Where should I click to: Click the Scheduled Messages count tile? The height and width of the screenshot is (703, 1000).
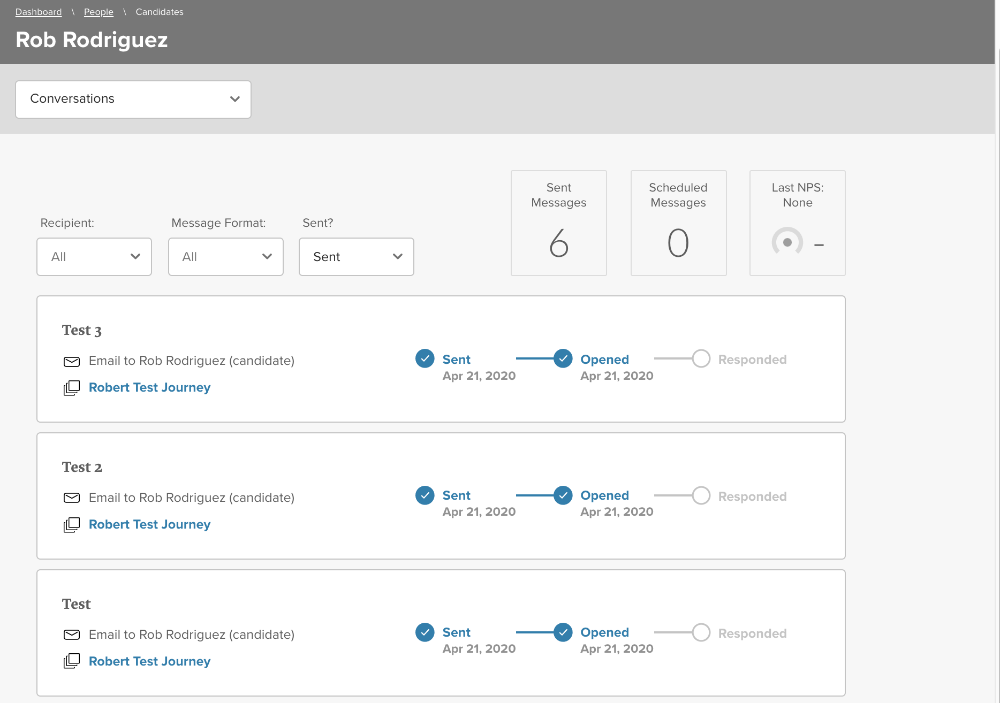(x=679, y=223)
